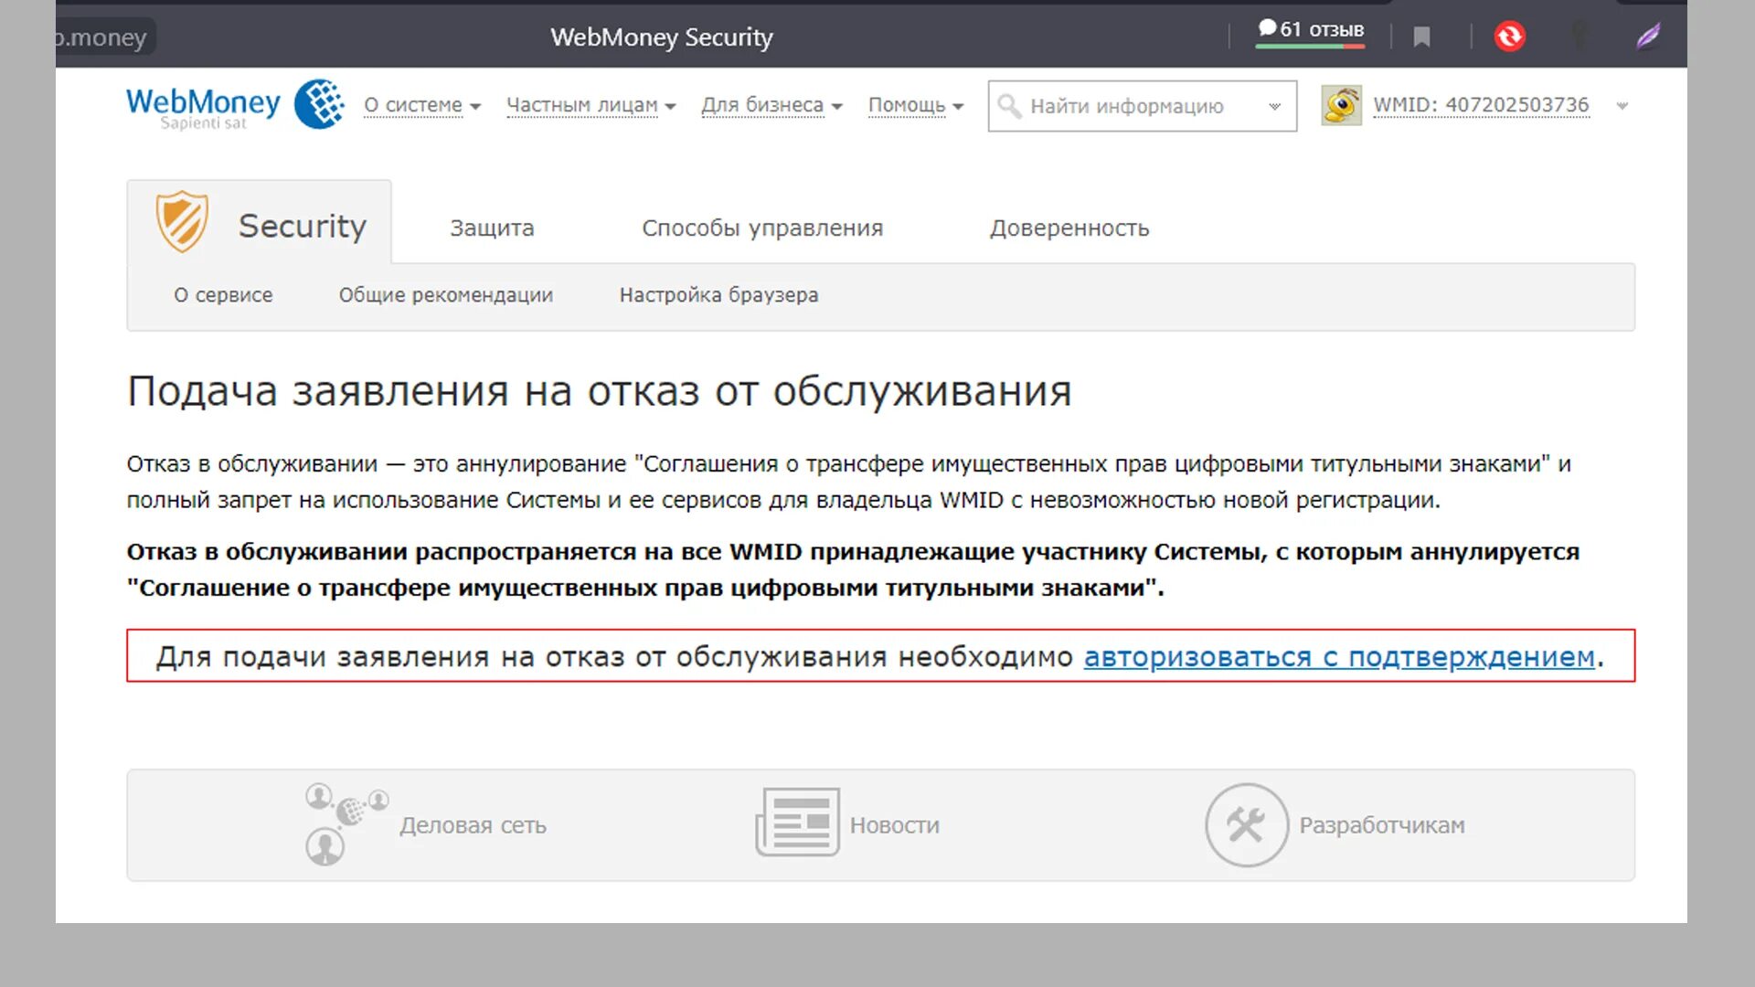The width and height of the screenshot is (1755, 987).
Task: Open the О сервисе submenu item
Action: 223,295
